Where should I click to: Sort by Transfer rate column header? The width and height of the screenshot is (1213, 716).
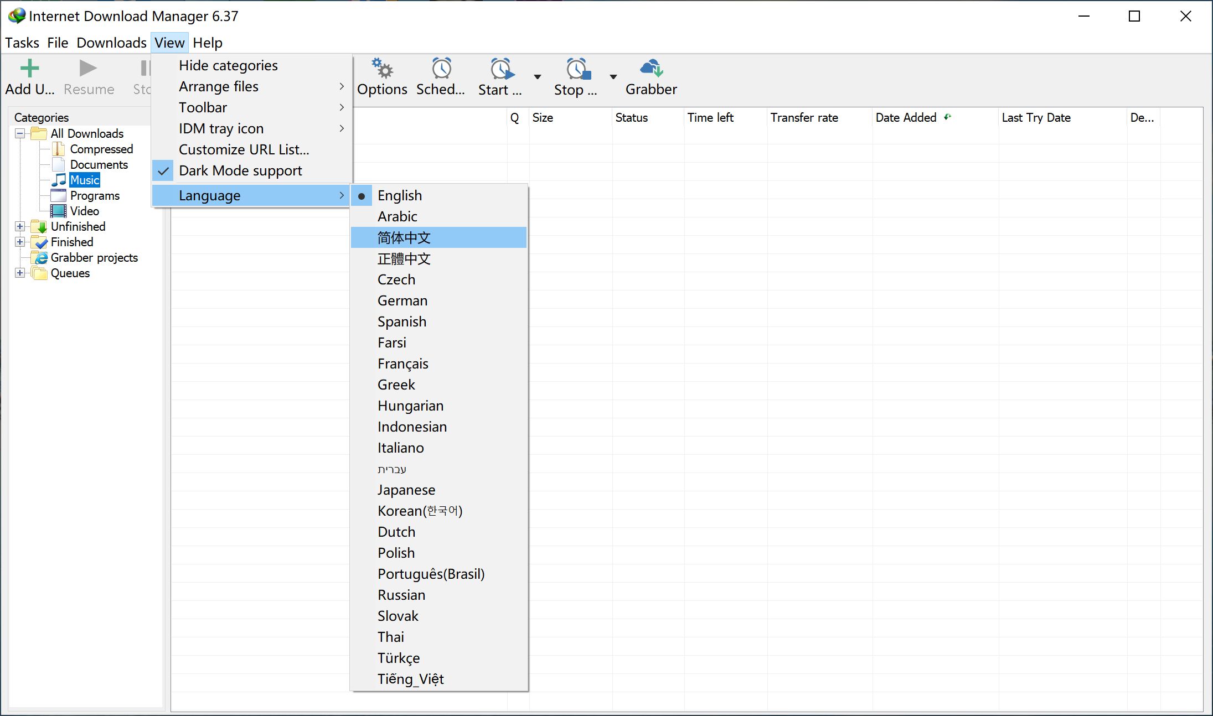coord(819,117)
